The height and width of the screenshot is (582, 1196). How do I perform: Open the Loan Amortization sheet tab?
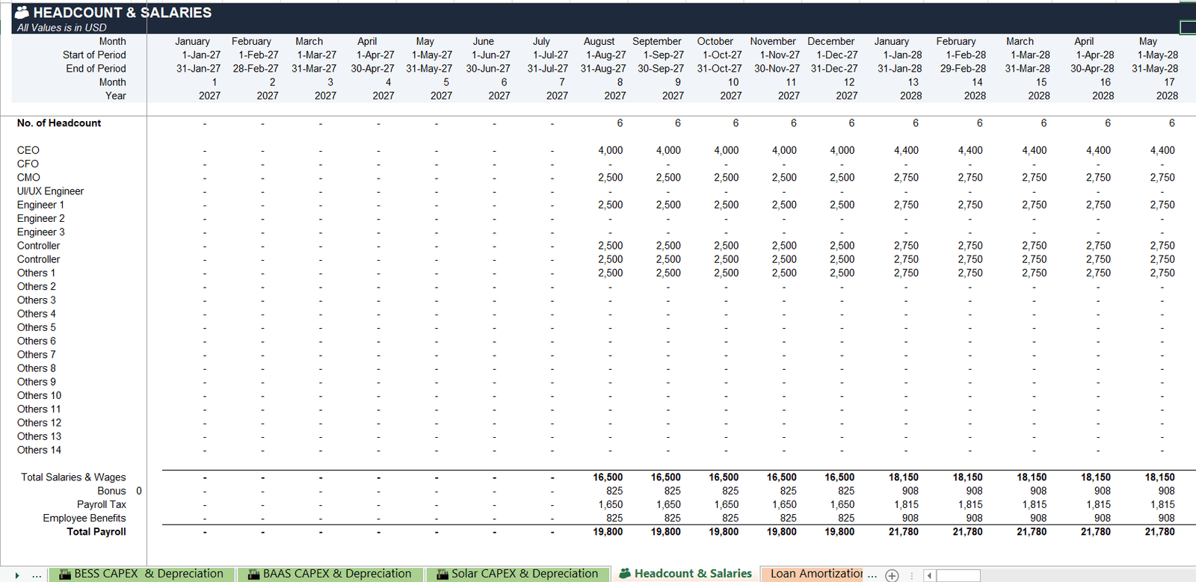click(x=813, y=574)
